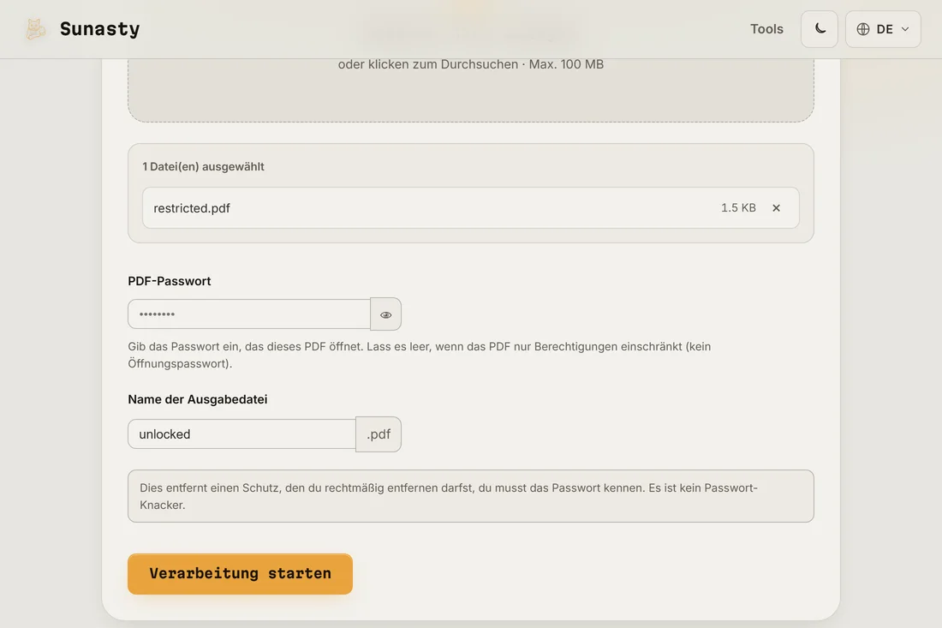Expand the DE language dropdown
Image resolution: width=942 pixels, height=628 pixels.
[x=883, y=29]
